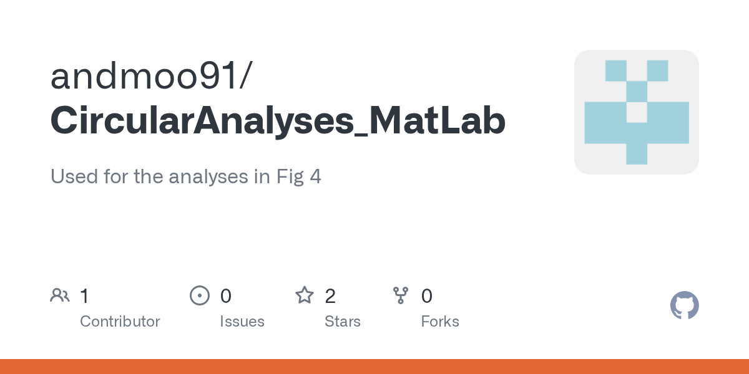Click the forks branch icon
Screen dimensions: 749x374
(400, 295)
